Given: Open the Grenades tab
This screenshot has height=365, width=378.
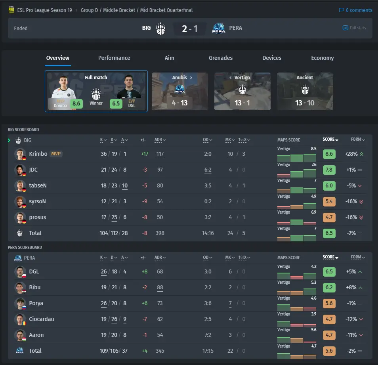Looking at the screenshot, I should [221, 58].
